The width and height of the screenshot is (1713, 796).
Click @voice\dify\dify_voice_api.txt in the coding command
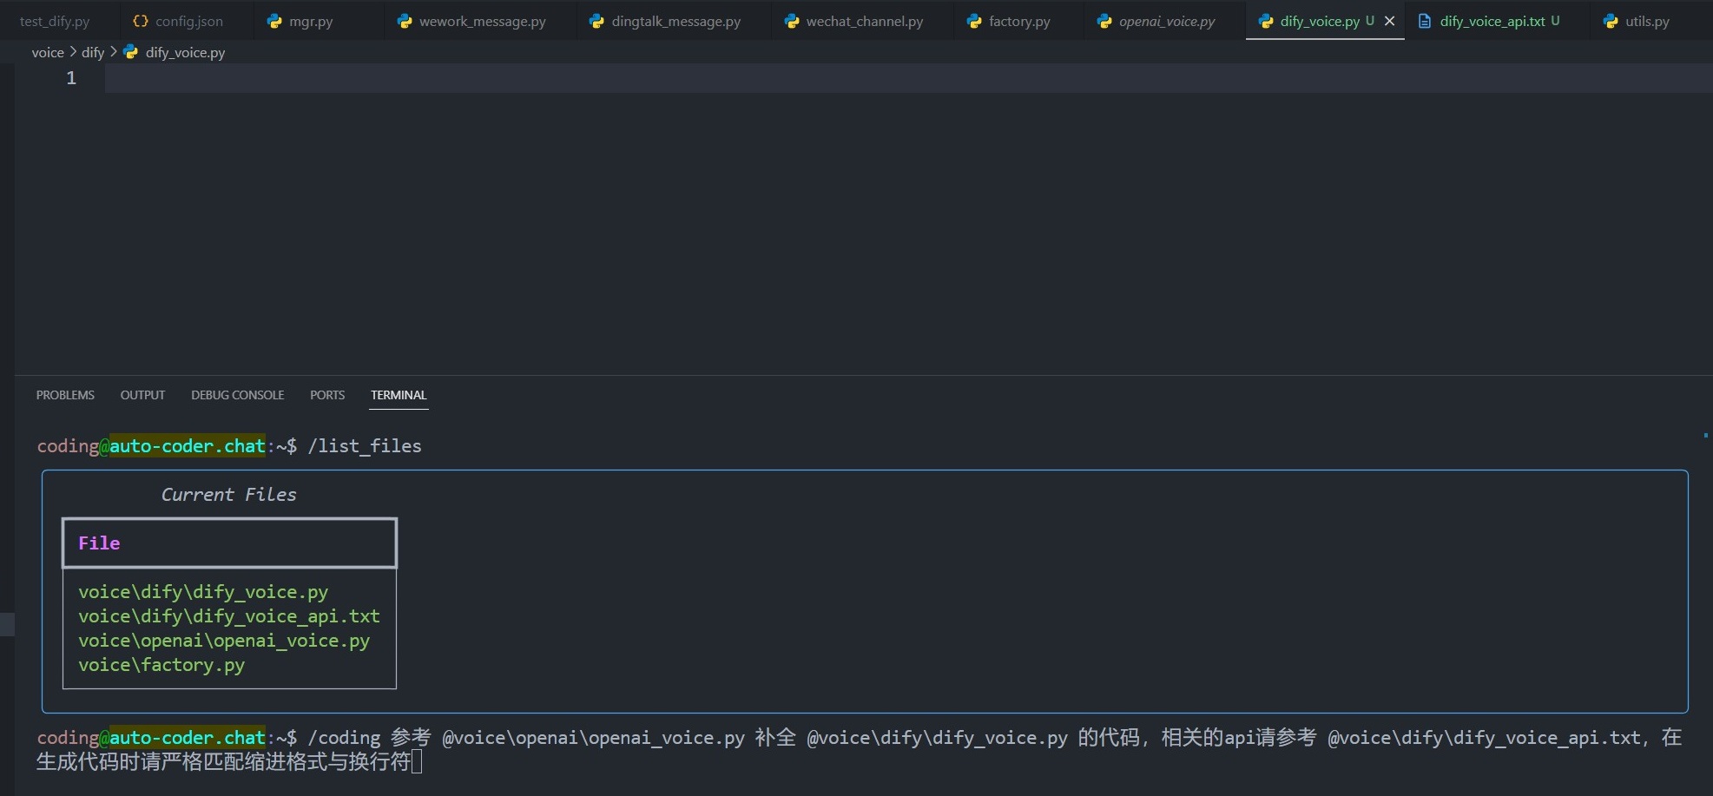click(1484, 738)
